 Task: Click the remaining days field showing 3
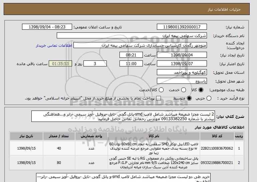(x=95, y=64)
